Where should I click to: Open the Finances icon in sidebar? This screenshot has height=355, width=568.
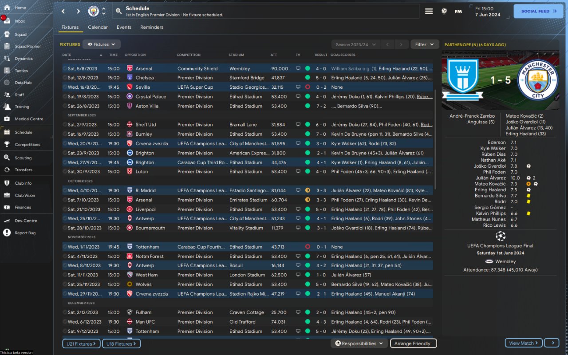7,207
